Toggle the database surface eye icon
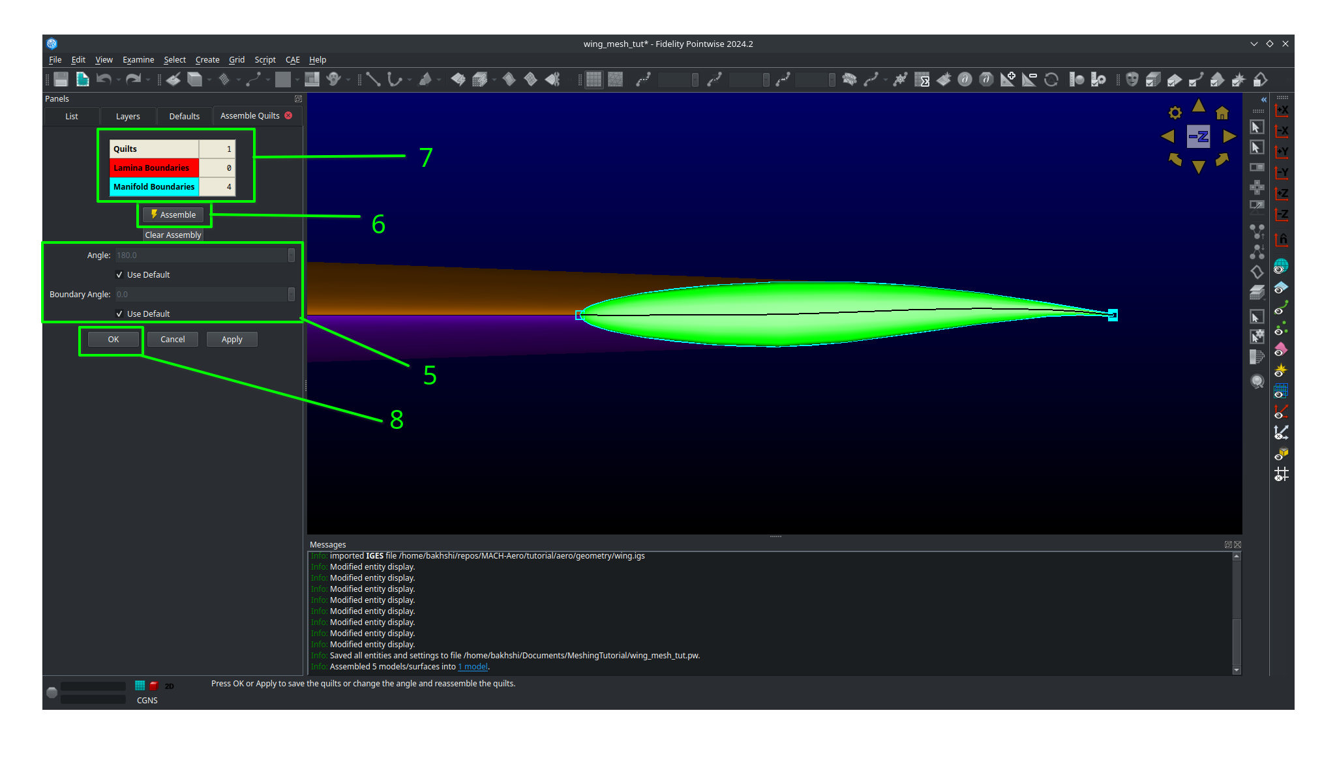The height and width of the screenshot is (760, 1337). (1280, 287)
